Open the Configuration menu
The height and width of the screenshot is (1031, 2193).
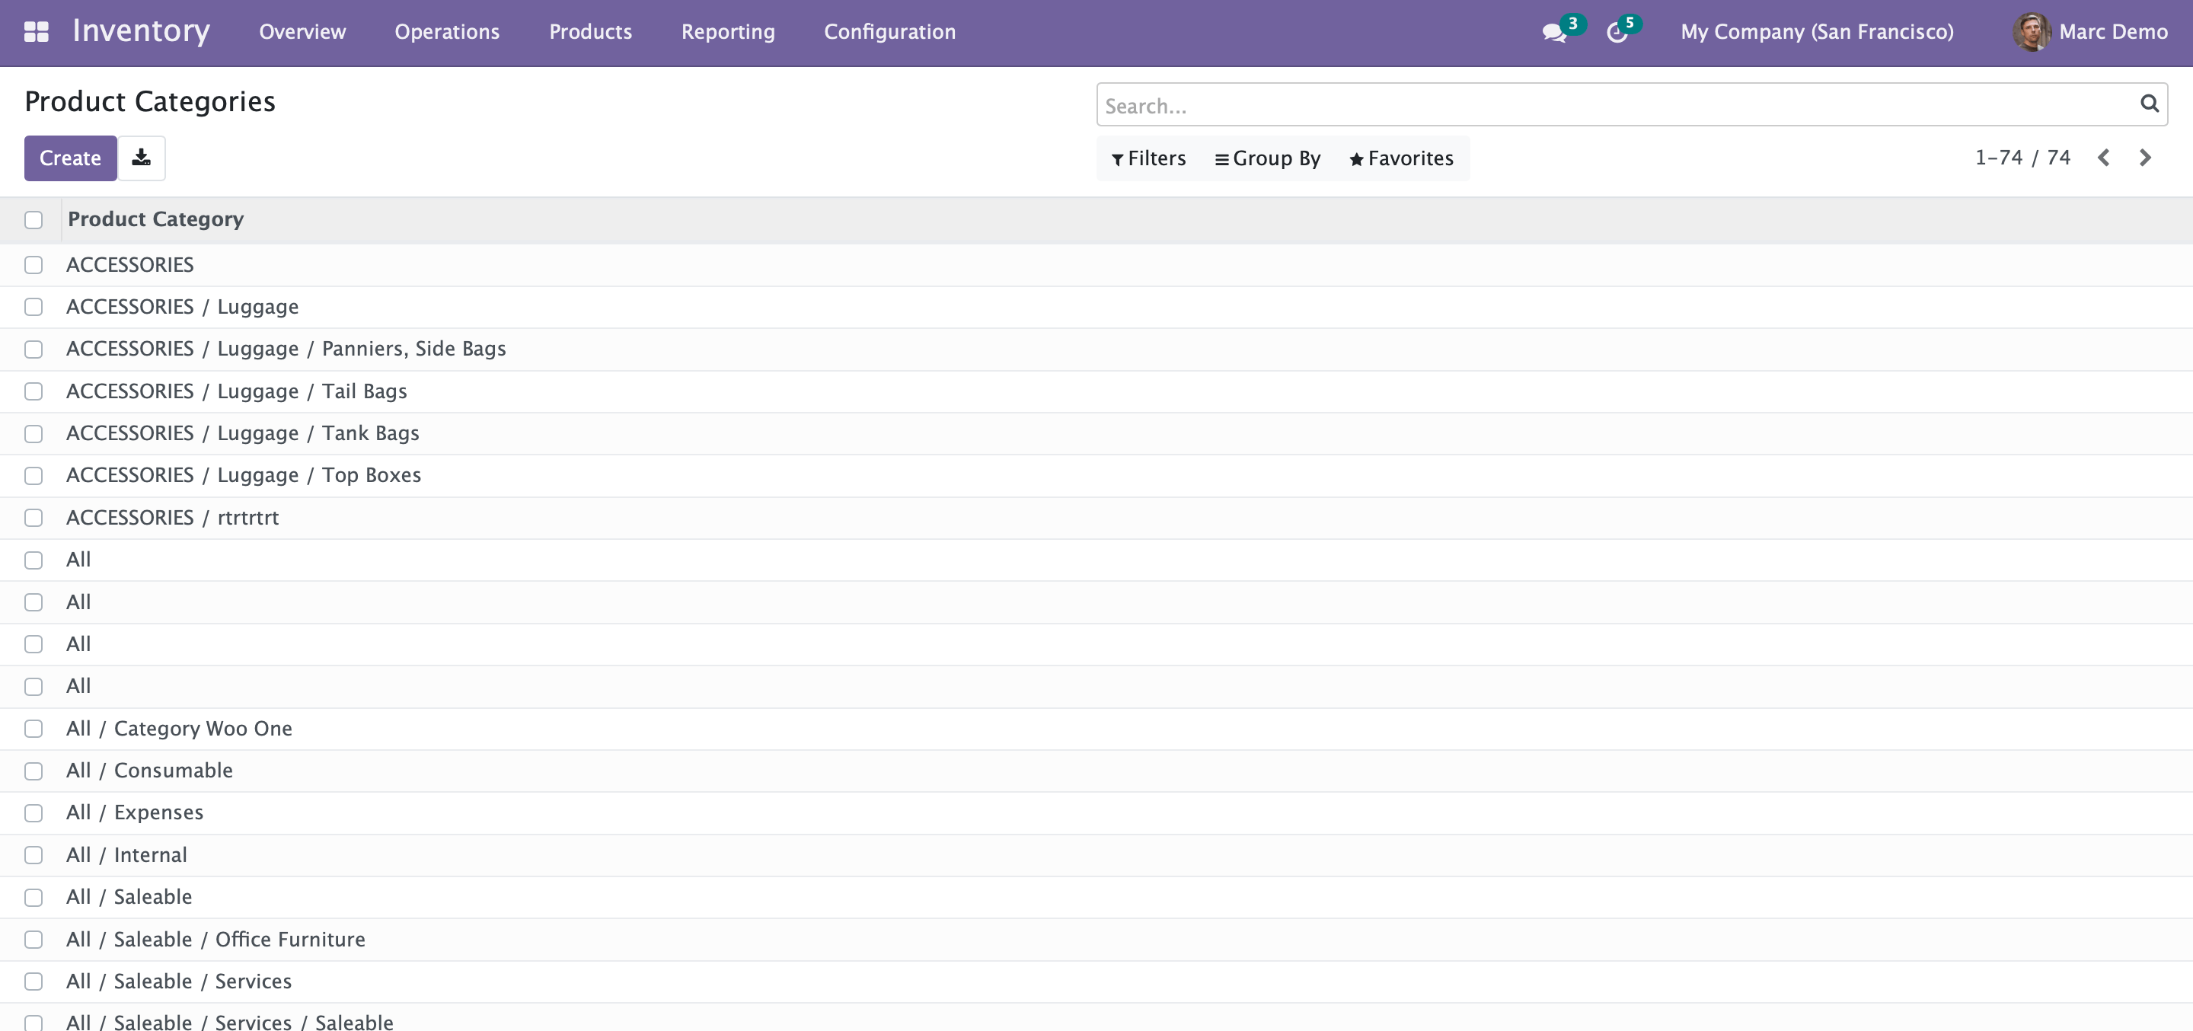[x=889, y=31]
